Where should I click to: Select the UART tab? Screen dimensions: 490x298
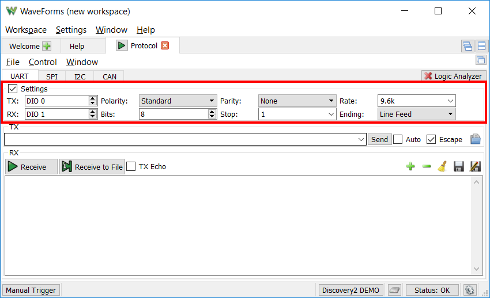20,77
